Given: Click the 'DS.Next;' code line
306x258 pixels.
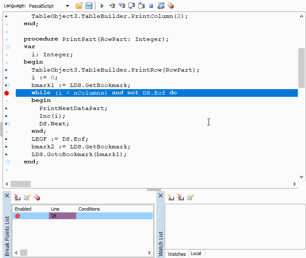Looking at the screenshot, I should (54, 124).
